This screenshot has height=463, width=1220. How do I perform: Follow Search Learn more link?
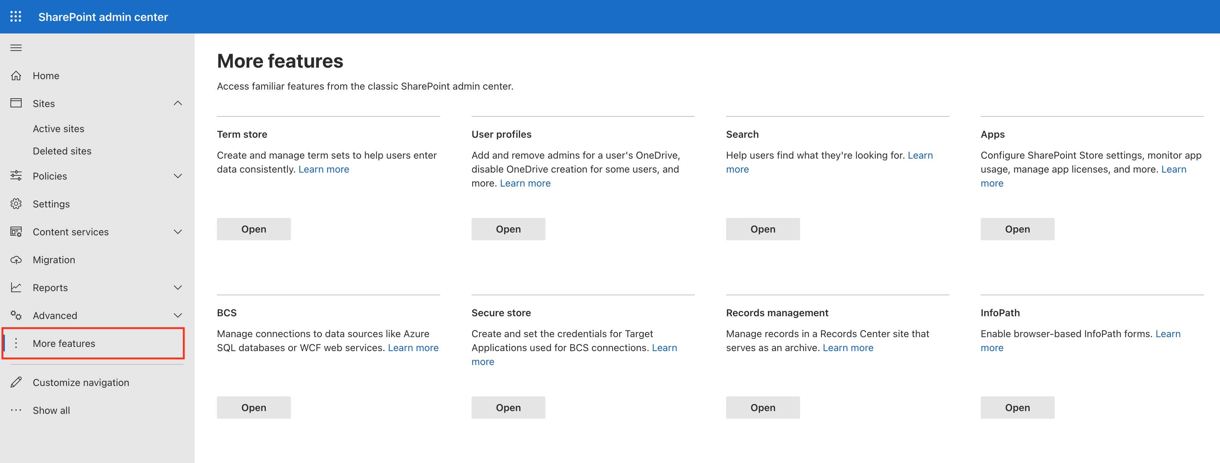[920, 155]
